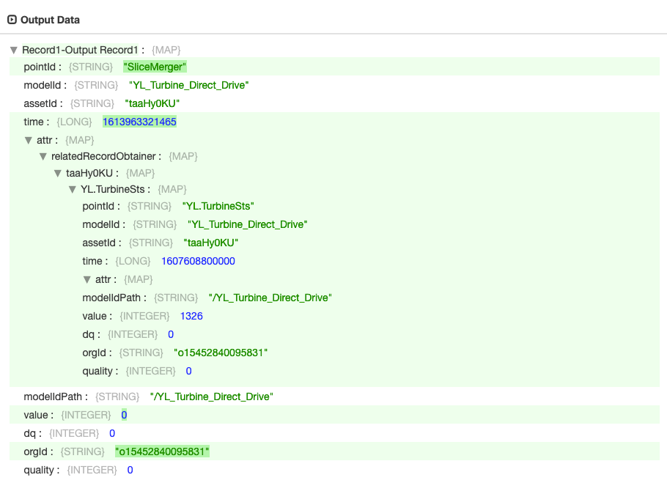Select the integer value 1326
Viewport: 667px width, 483px height.
191,316
